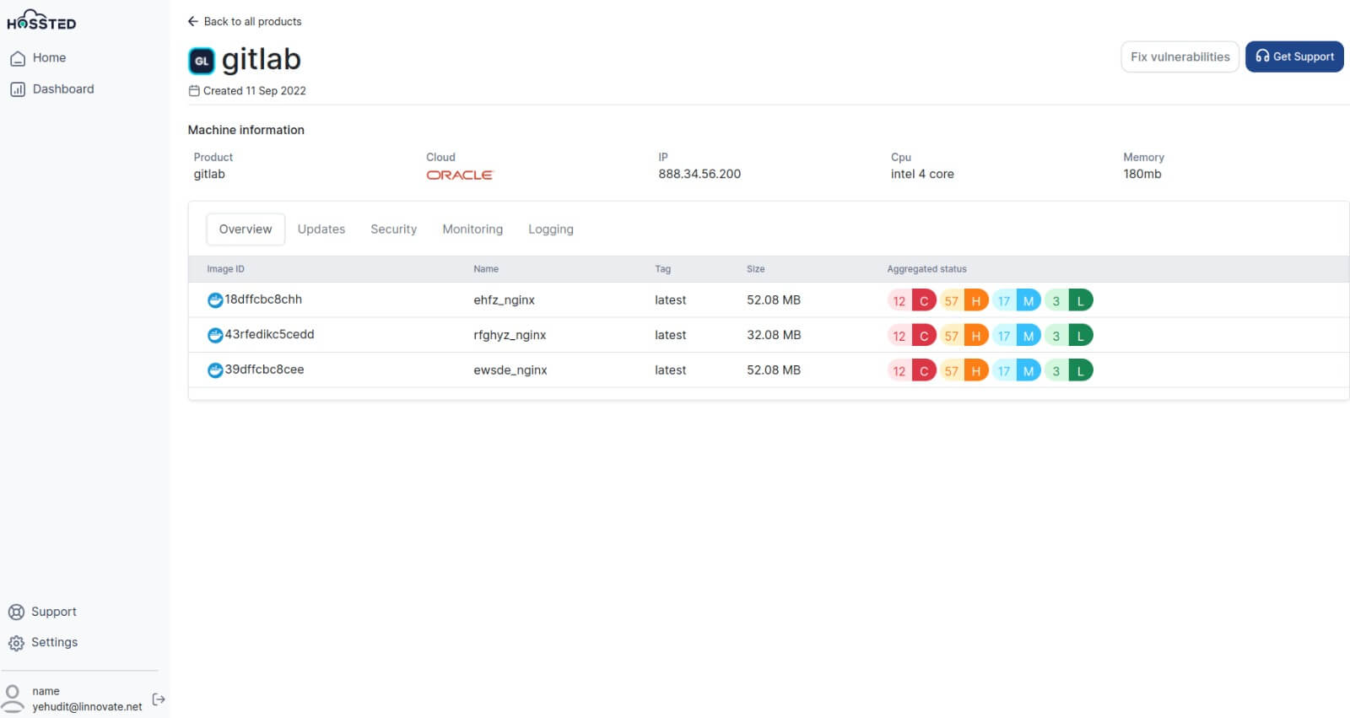Click the Get Support button
1350x718 pixels.
tap(1294, 57)
